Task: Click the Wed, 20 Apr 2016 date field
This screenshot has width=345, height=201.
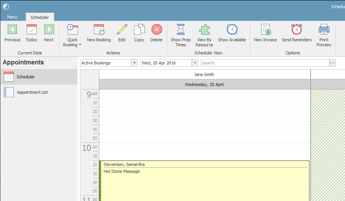Action: 166,63
